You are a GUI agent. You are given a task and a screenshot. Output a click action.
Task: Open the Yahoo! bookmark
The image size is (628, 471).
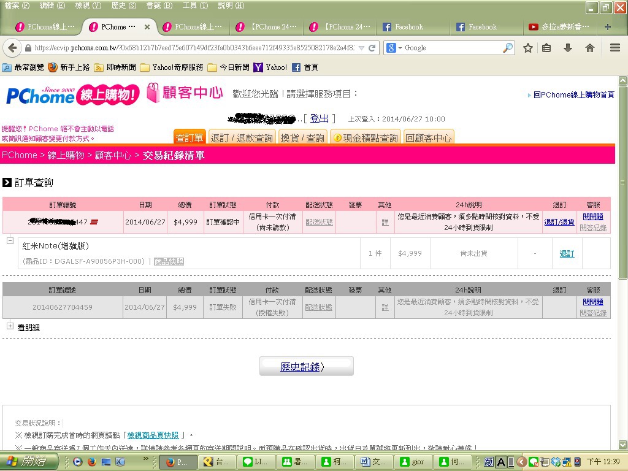270,67
